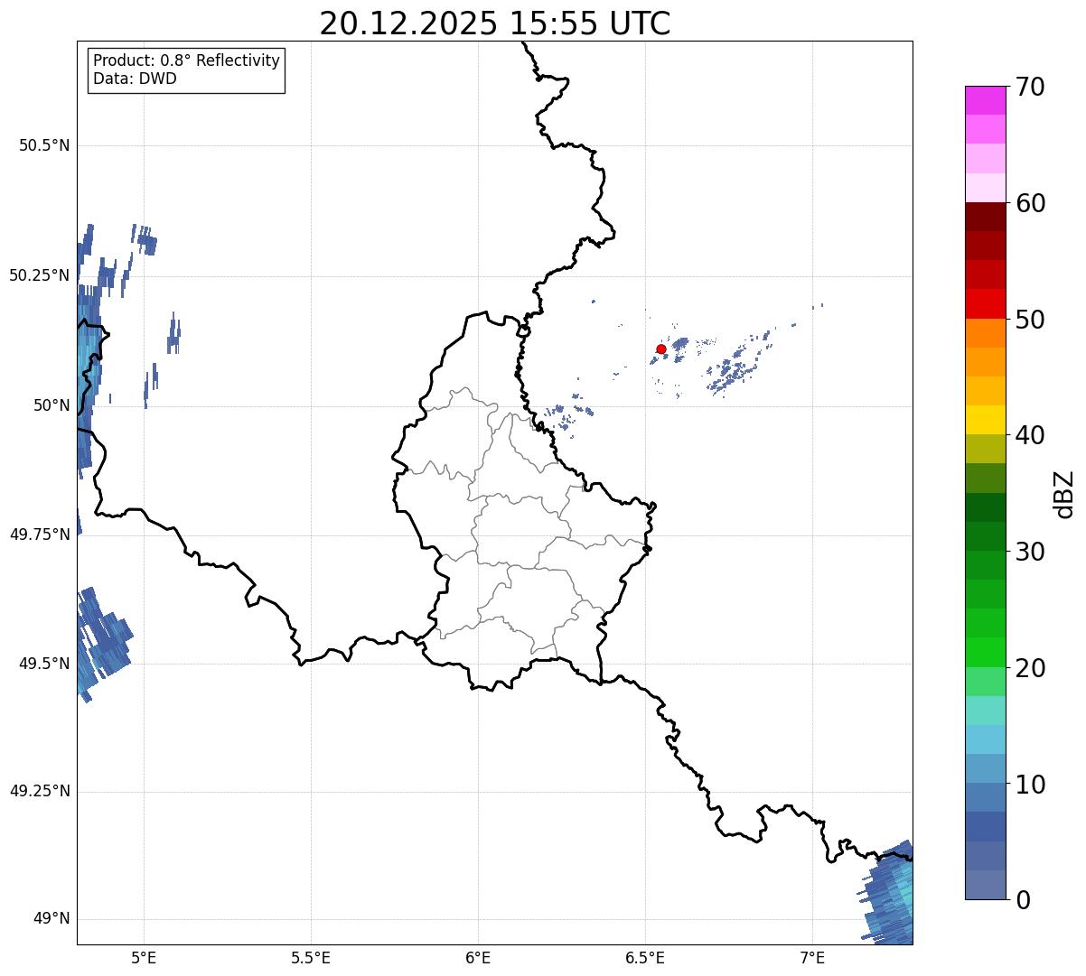Click the red station marker dot
Screen dimensions: 1086x976
(661, 349)
